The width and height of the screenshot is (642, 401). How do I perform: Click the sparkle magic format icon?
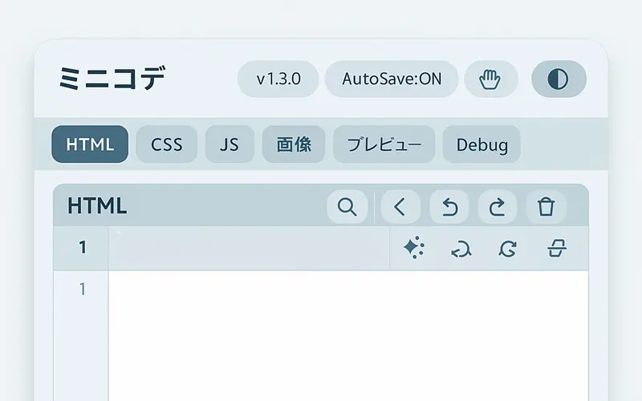click(x=413, y=249)
